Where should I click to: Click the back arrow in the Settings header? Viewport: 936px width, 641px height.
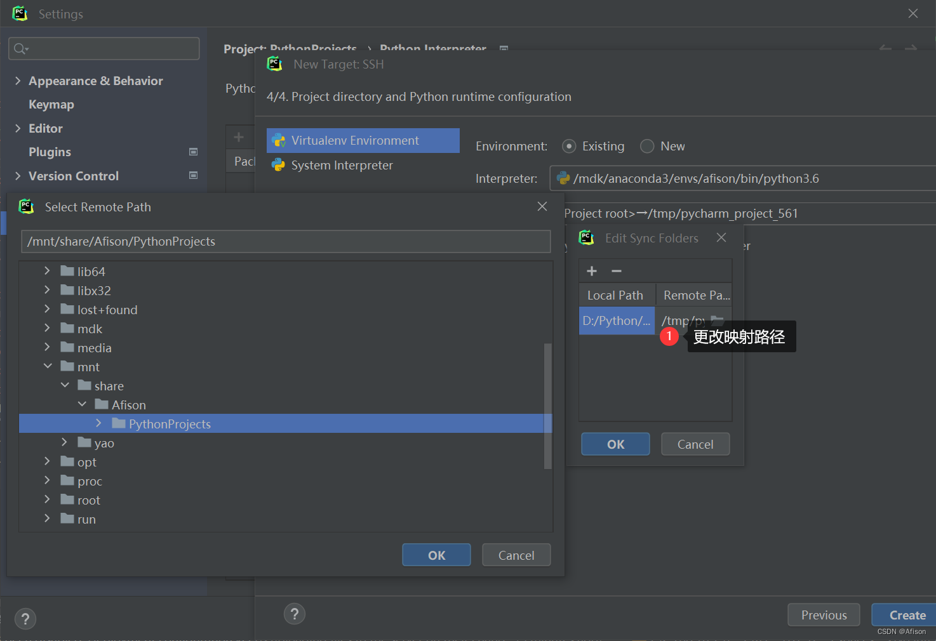pyautogui.click(x=885, y=48)
